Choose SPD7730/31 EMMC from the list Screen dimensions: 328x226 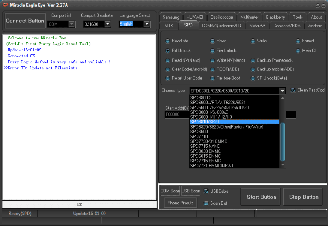click(x=234, y=141)
